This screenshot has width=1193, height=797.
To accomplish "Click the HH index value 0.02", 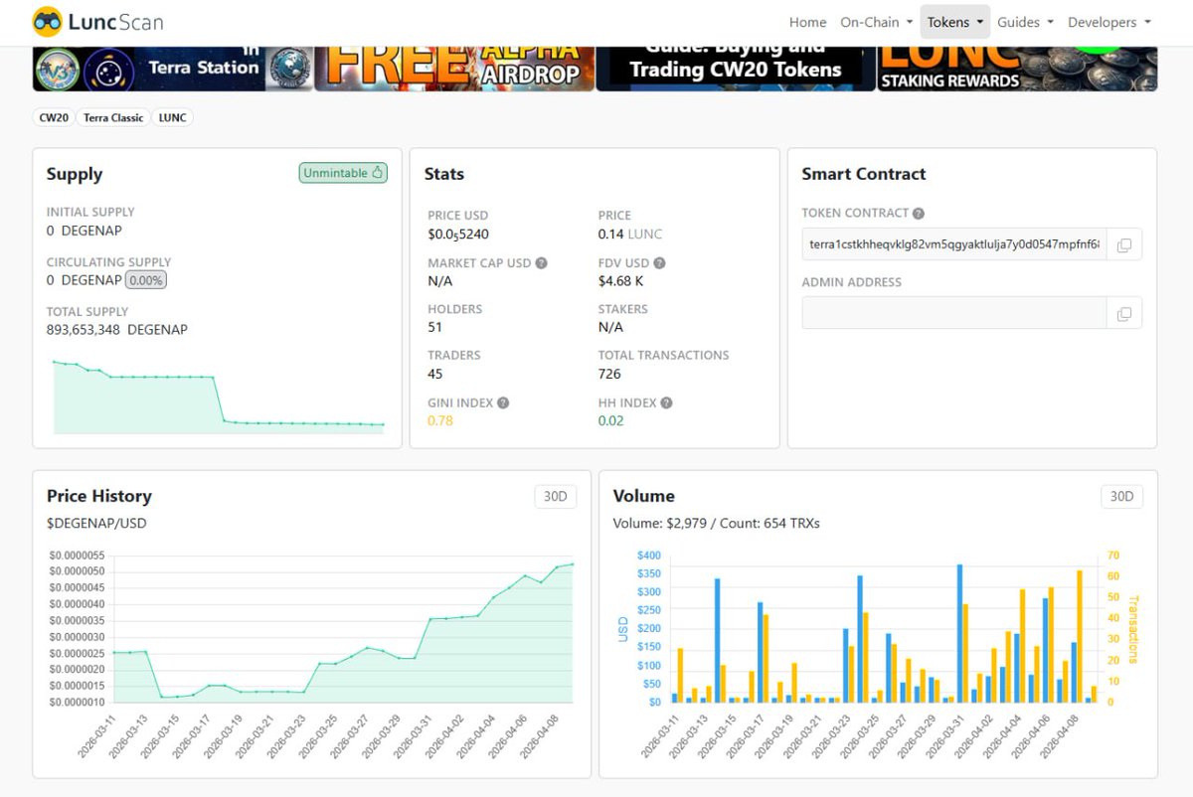I will click(611, 420).
